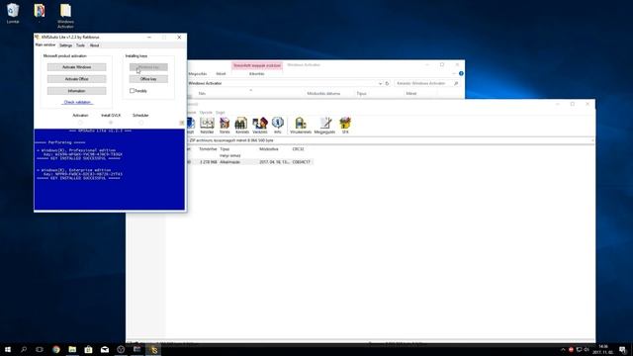The width and height of the screenshot is (633, 356).
Task: Open the Varázsló wizard icon in WinRAR
Action: [259, 126]
